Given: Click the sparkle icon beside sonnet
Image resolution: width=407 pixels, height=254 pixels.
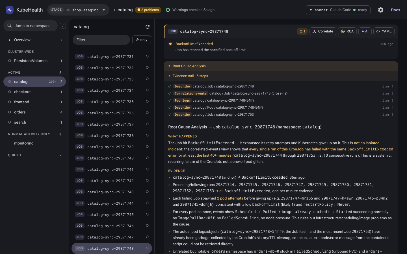Looking at the screenshot, I should click(x=311, y=10).
